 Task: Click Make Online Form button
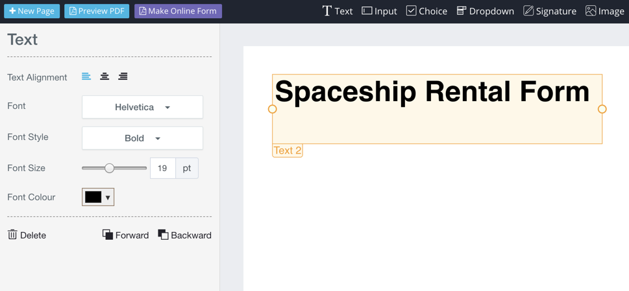coord(178,11)
